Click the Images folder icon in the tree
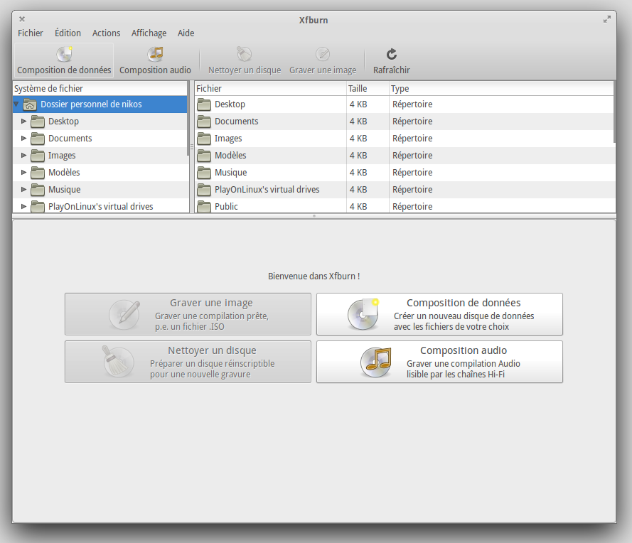The width and height of the screenshot is (632, 543). tap(38, 156)
